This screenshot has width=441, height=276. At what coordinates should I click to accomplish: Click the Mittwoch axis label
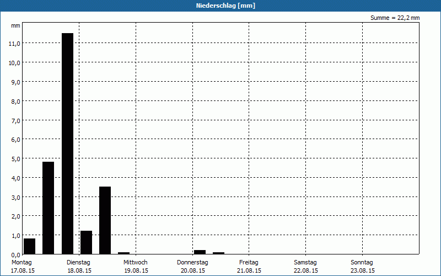[x=135, y=263]
